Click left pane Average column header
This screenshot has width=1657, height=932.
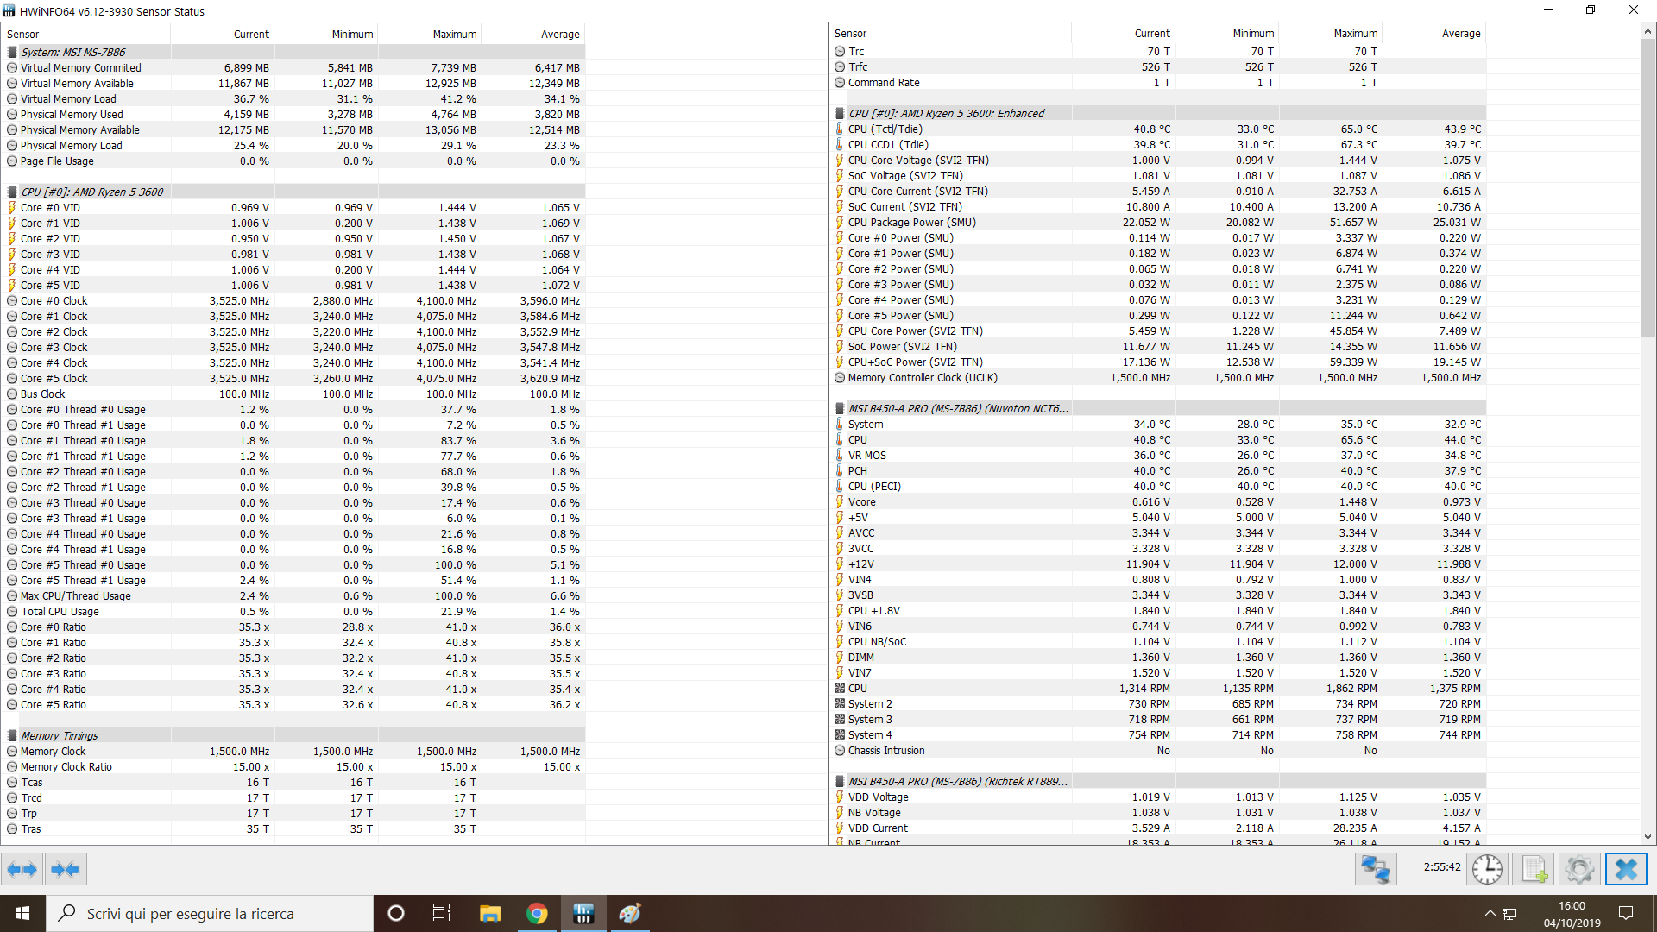click(533, 35)
